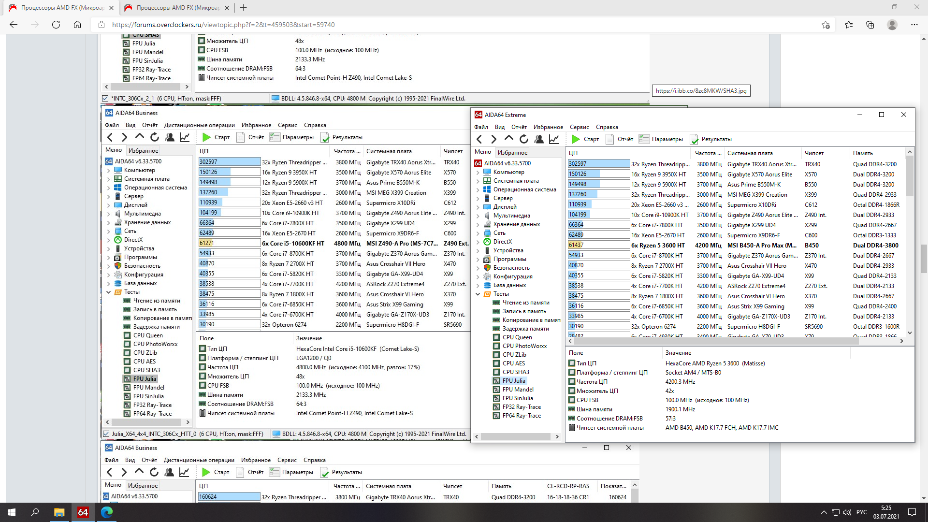
Task: Collapse the Тесты tree node in AIDA64 Extreme
Action: coord(478,294)
